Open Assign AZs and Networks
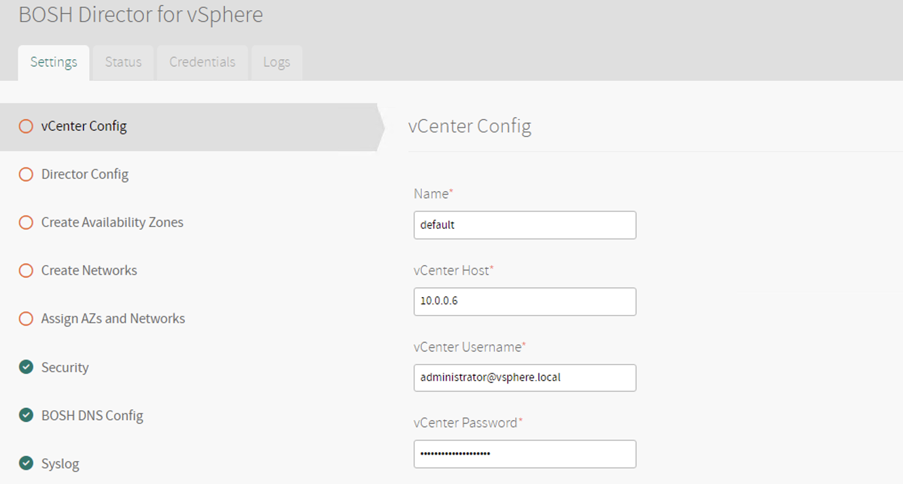903x484 pixels. click(113, 319)
